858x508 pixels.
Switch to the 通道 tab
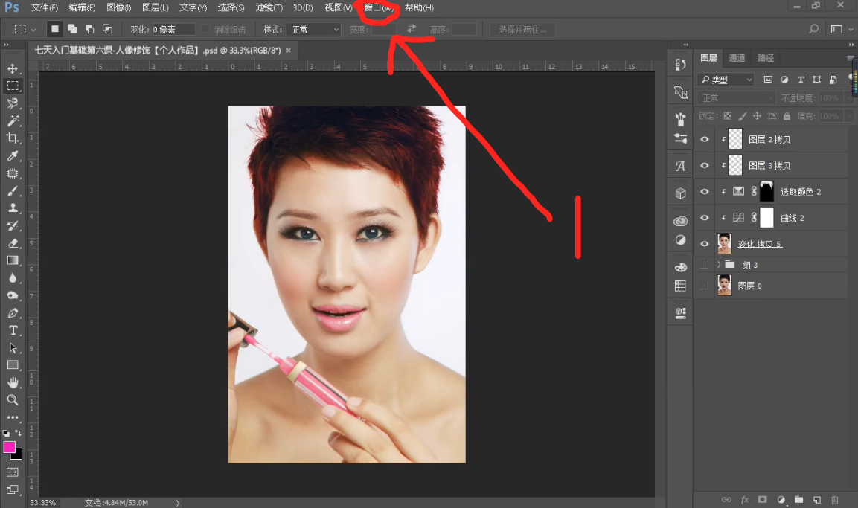click(x=737, y=58)
